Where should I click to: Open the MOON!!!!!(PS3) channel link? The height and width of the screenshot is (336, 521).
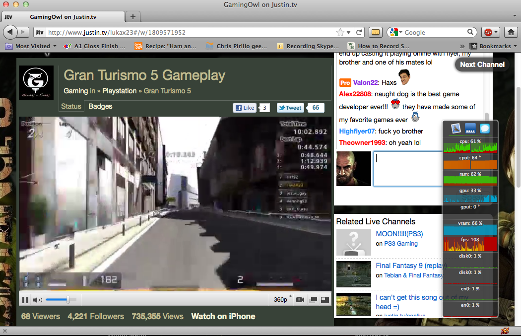(x=399, y=234)
